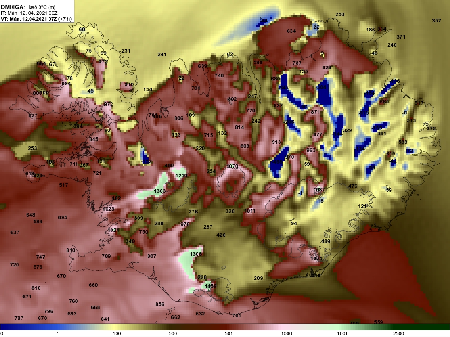Click legend label '1000' on color scale
Screen dimensions: 450x337
point(286,333)
